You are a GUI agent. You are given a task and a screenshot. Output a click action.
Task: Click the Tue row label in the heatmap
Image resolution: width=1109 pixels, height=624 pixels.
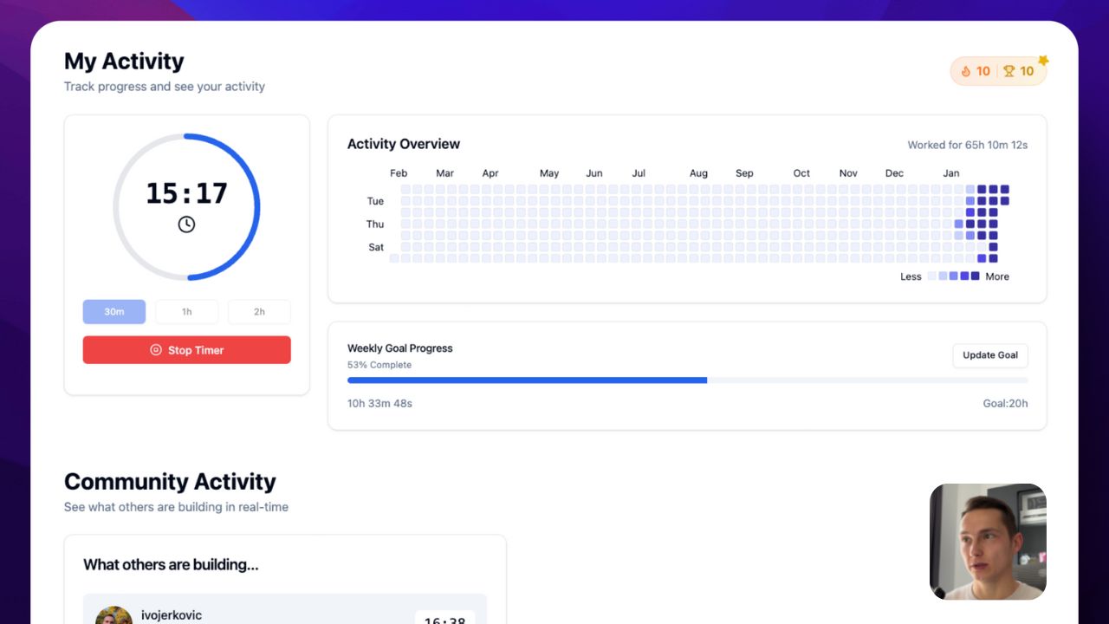pyautogui.click(x=374, y=200)
